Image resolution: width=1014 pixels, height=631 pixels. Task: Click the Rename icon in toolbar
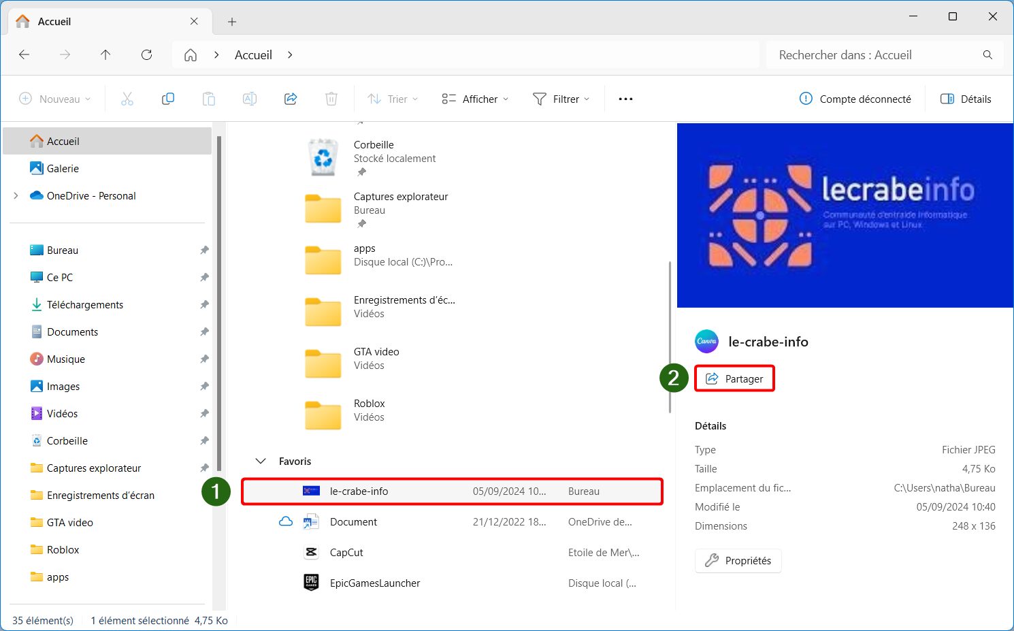tap(250, 99)
